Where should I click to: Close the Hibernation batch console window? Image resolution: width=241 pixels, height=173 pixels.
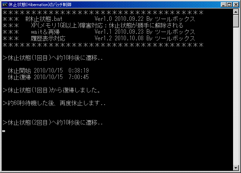(x=236, y=5)
